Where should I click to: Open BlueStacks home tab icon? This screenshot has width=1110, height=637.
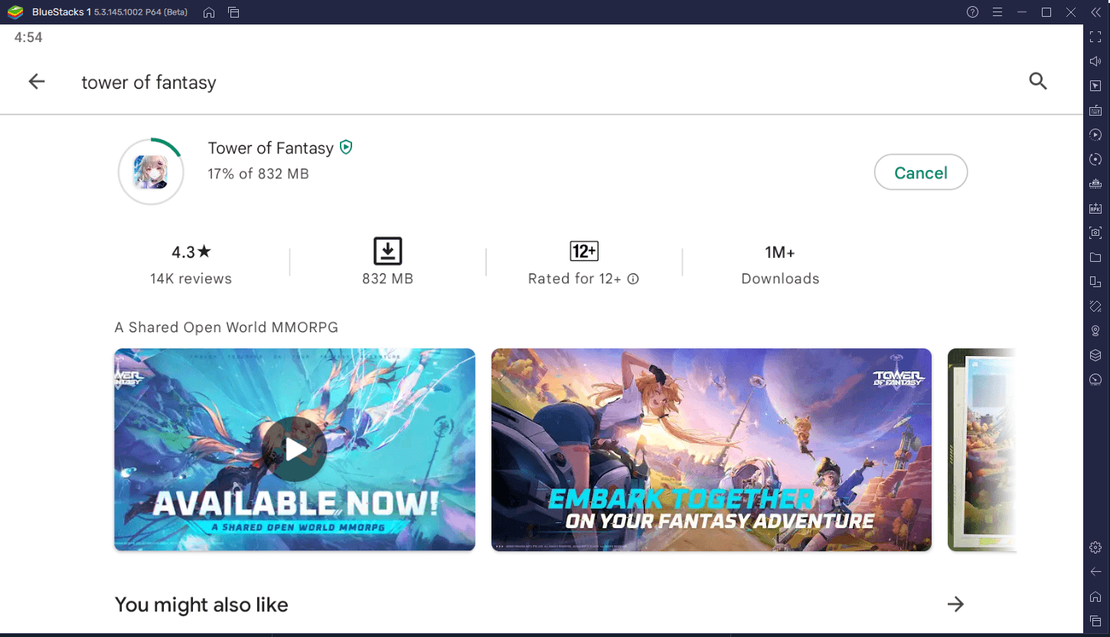tap(209, 12)
